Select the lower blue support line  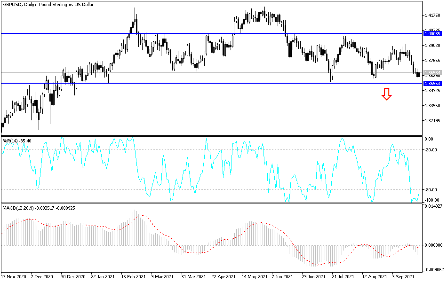click(x=212, y=83)
